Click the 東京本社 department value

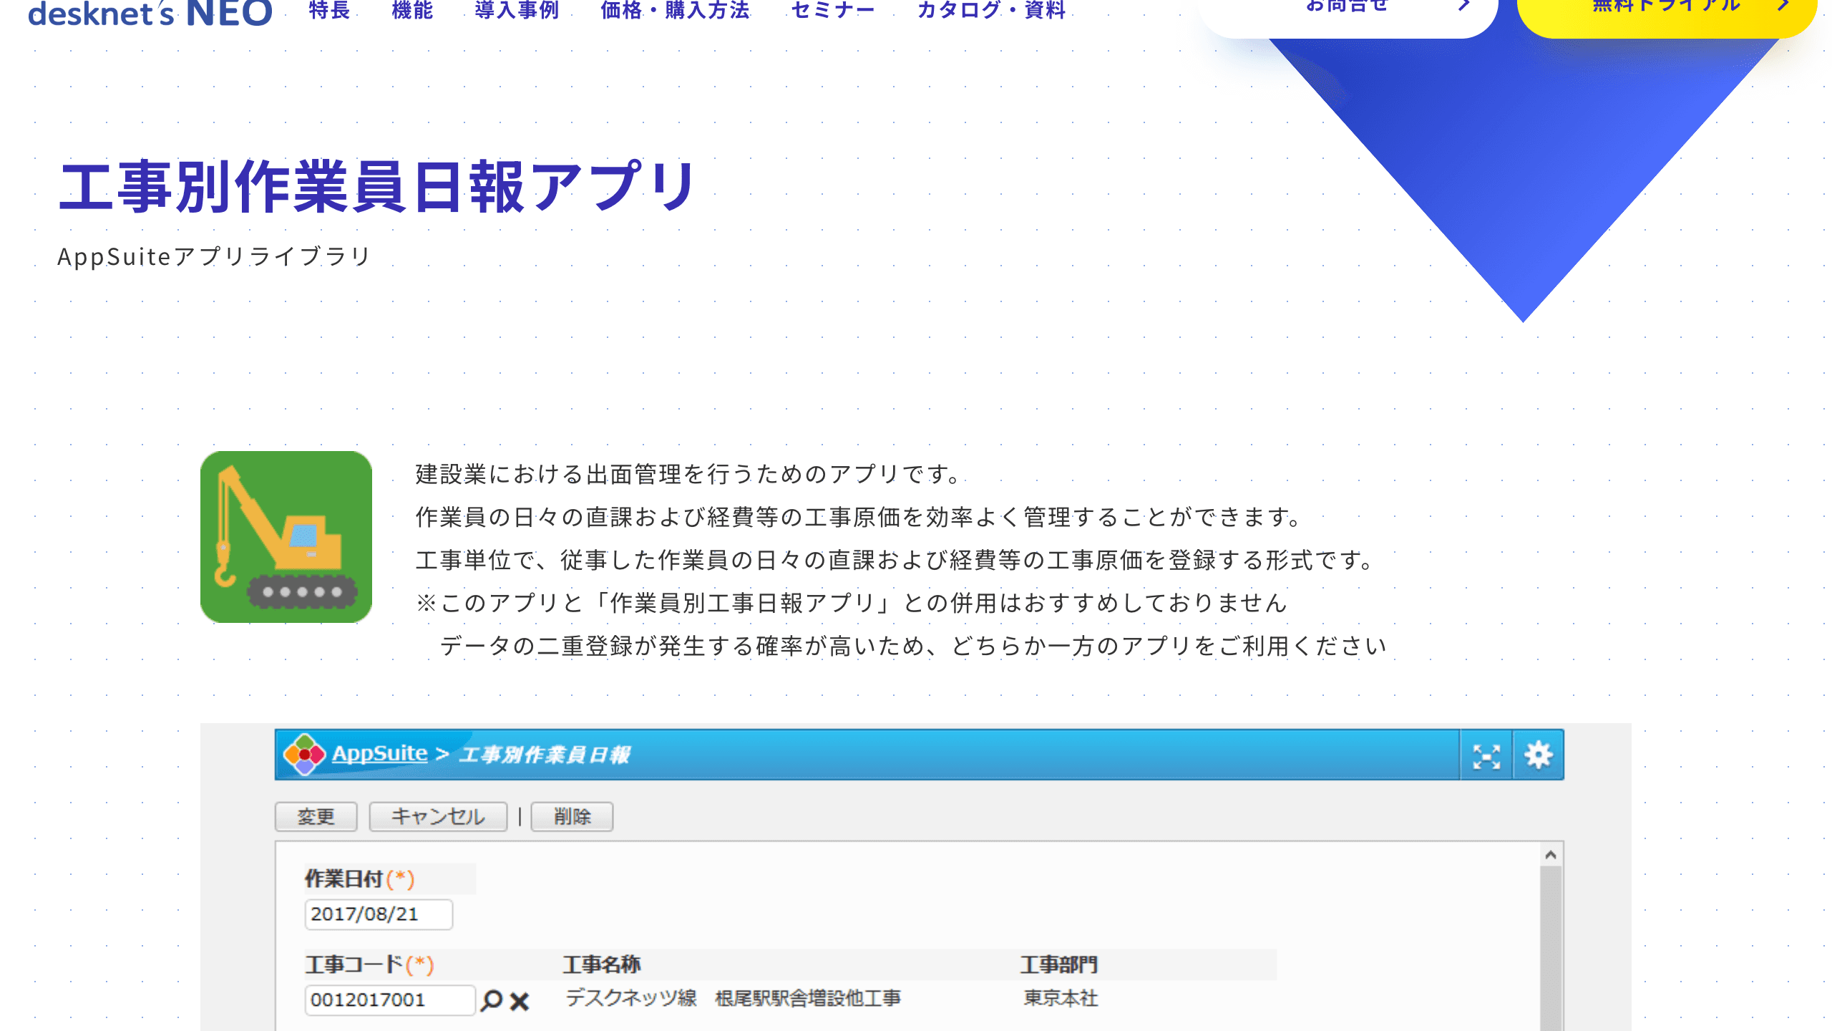[x=1061, y=998]
